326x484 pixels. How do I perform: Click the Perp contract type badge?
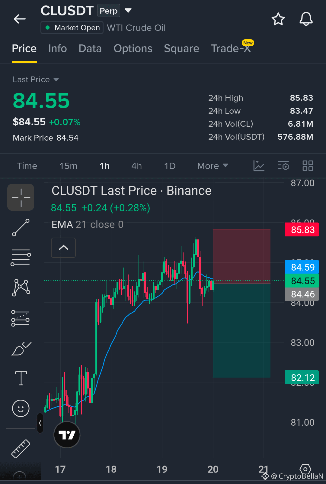pos(109,11)
